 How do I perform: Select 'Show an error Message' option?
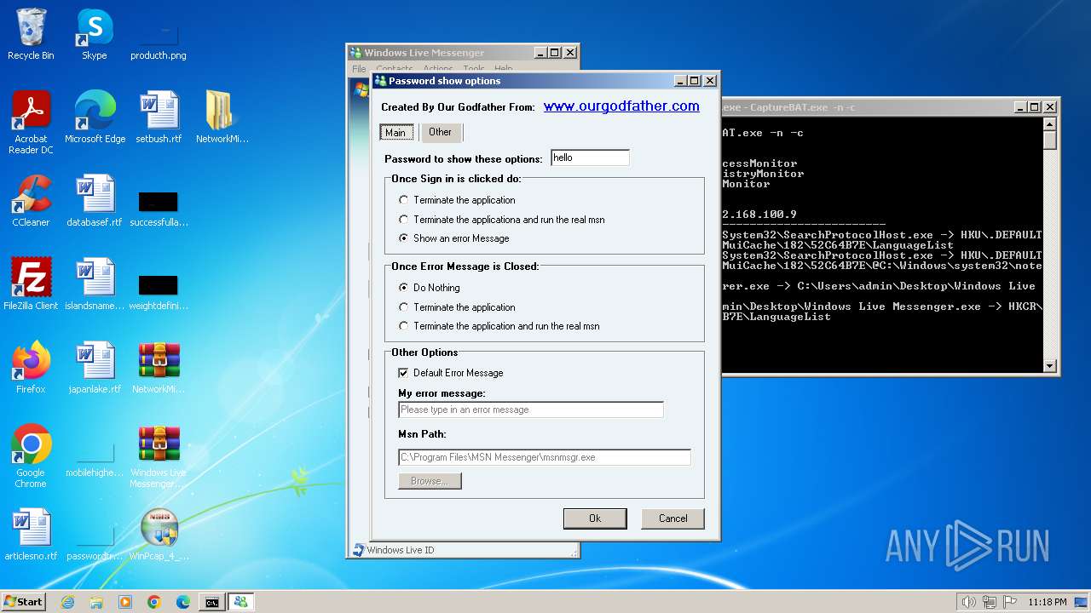coord(453,238)
